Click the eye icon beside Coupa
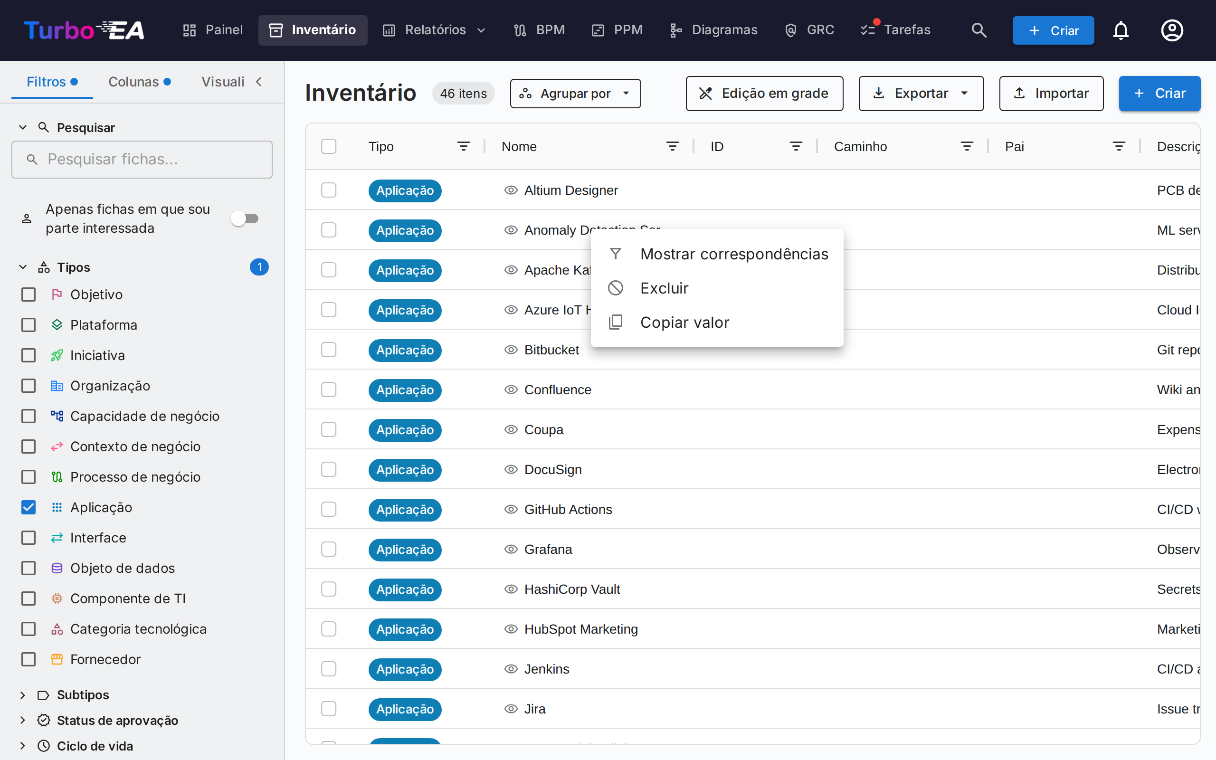This screenshot has height=760, width=1216. (x=511, y=430)
